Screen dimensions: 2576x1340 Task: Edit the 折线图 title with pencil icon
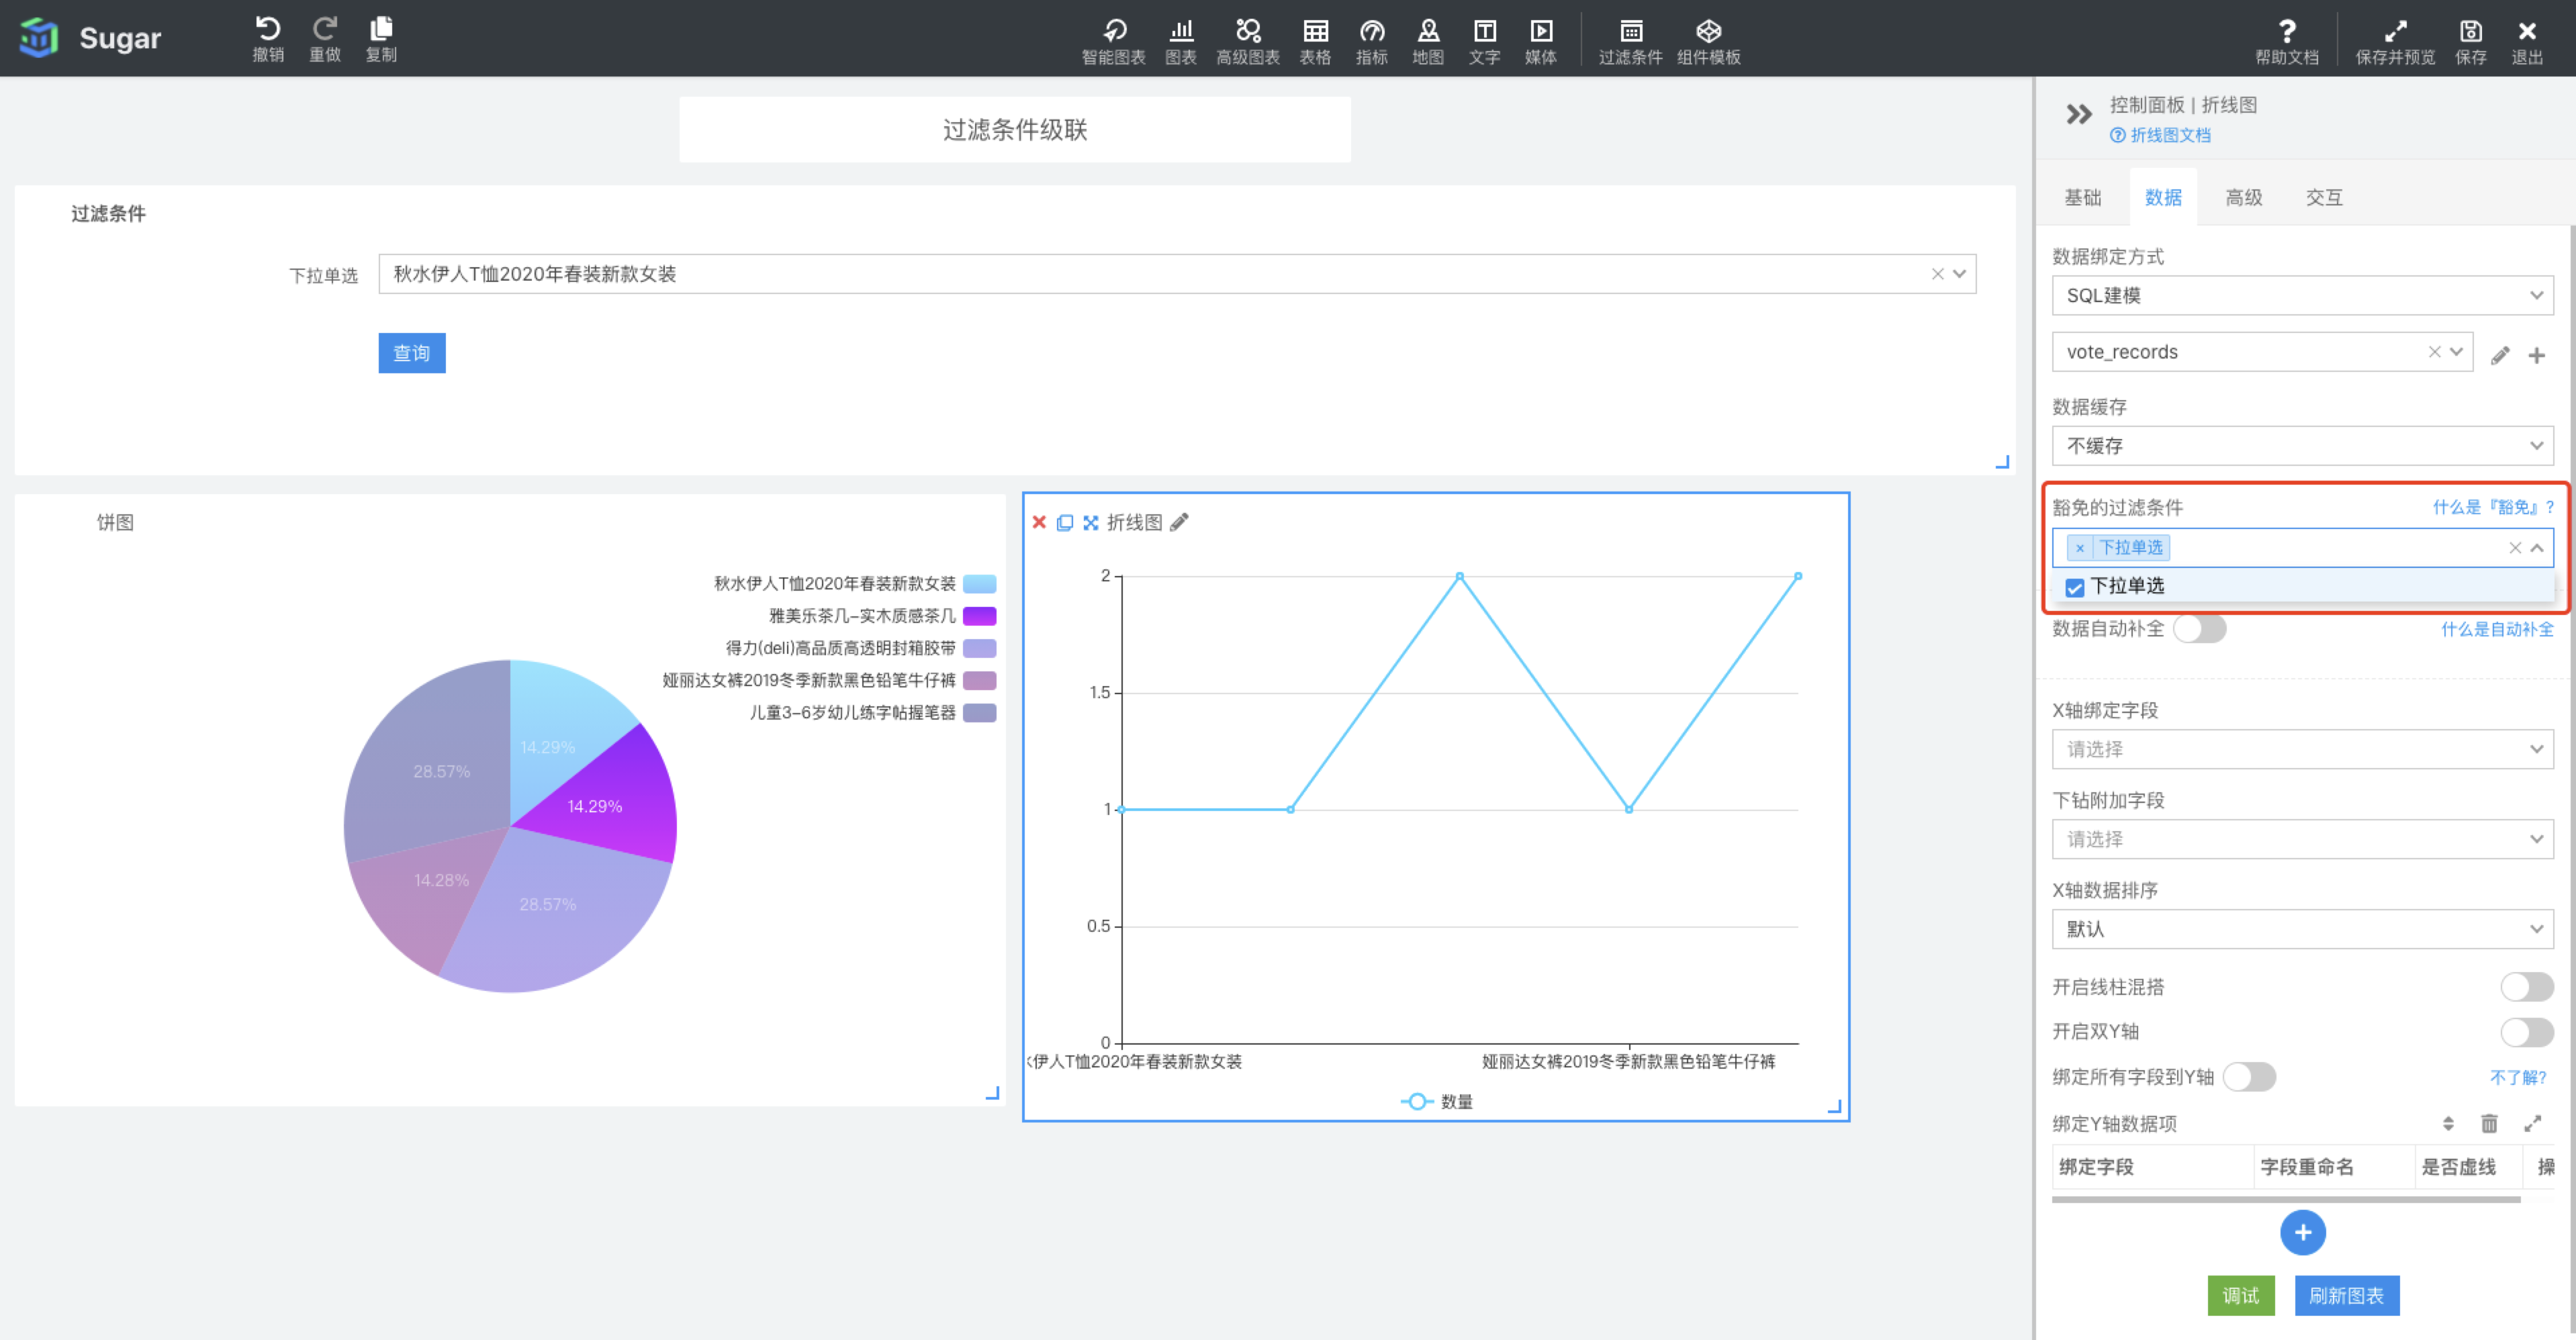coord(1180,522)
